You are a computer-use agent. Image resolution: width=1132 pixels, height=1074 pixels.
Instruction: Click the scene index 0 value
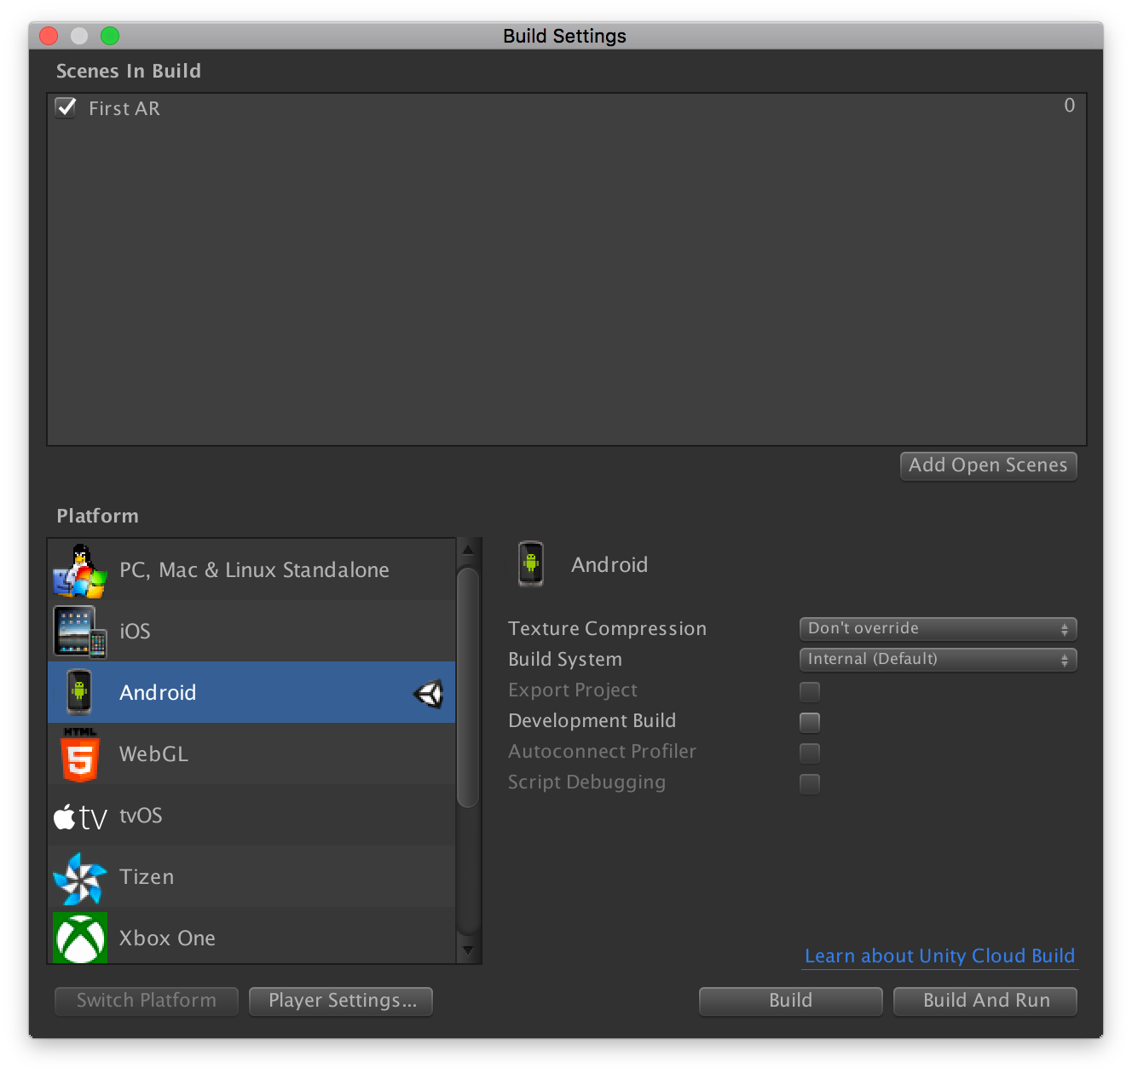click(x=1069, y=106)
